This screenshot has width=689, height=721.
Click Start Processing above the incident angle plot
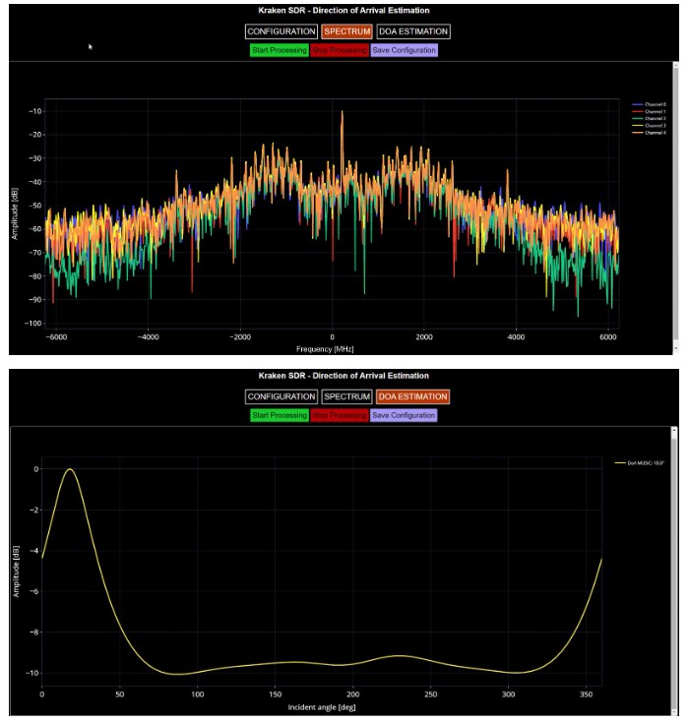[280, 415]
